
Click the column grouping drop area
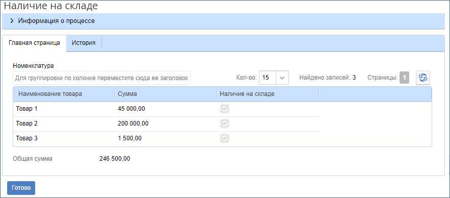[x=101, y=78]
